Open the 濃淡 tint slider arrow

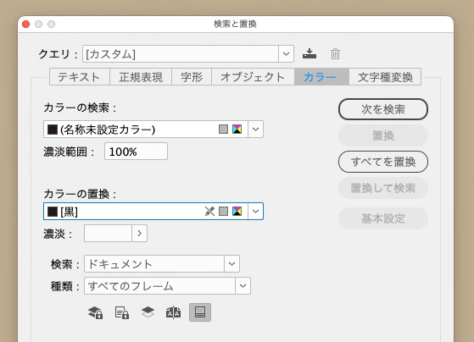point(139,233)
